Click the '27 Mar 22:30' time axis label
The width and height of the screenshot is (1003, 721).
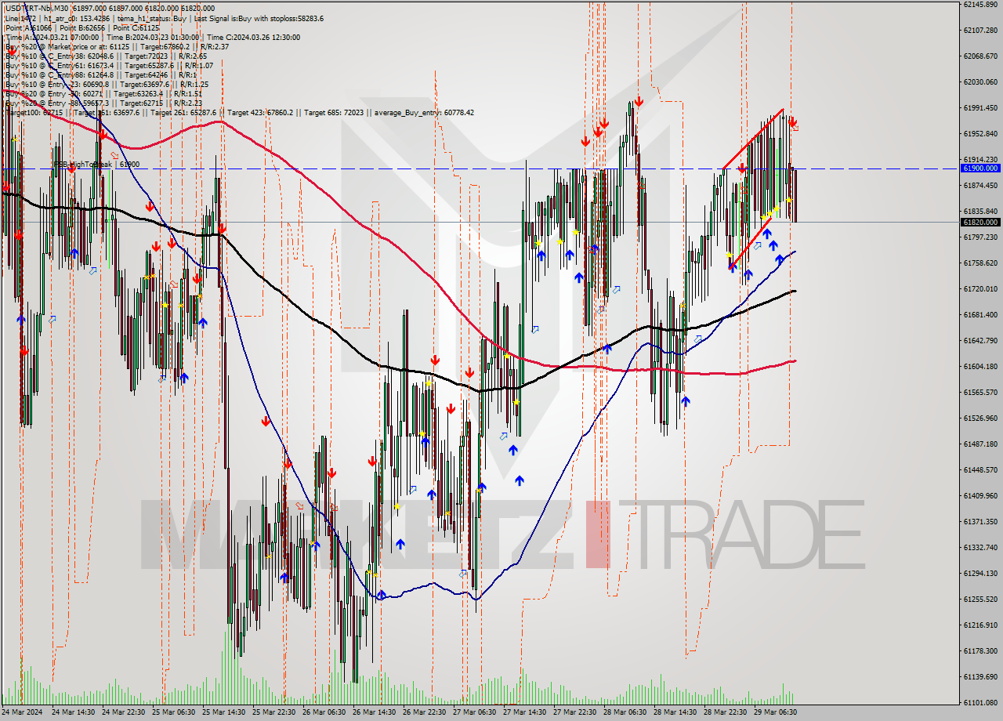(x=575, y=712)
